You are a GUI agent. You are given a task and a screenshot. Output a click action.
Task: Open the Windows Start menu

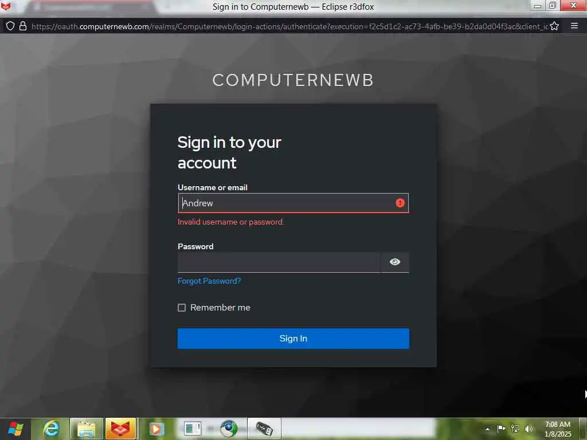[15, 429]
